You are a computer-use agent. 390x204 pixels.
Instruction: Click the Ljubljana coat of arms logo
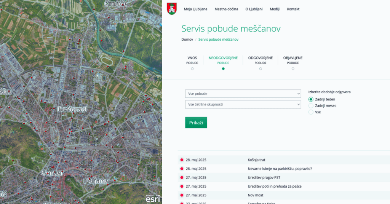(172, 9)
